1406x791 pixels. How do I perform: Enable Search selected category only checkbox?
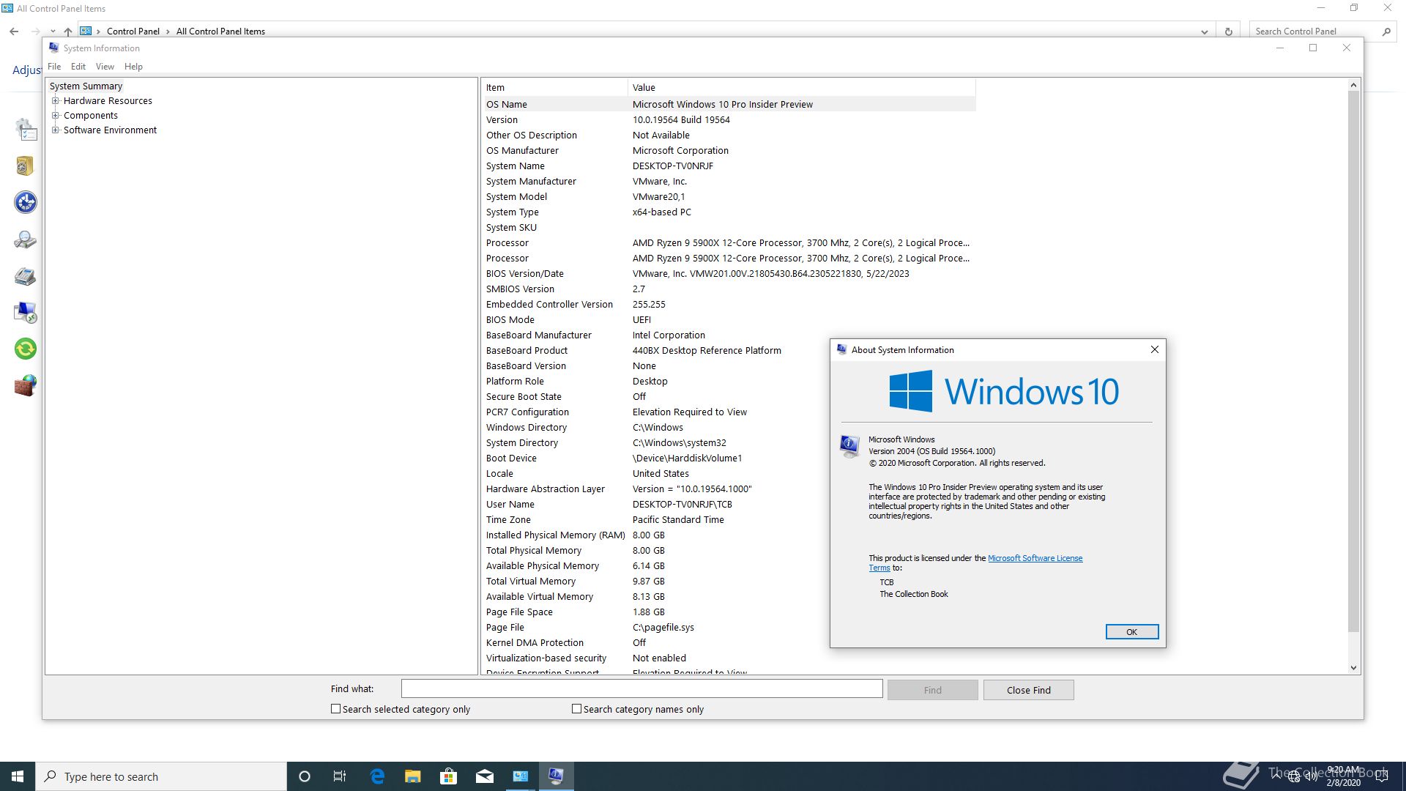point(335,709)
